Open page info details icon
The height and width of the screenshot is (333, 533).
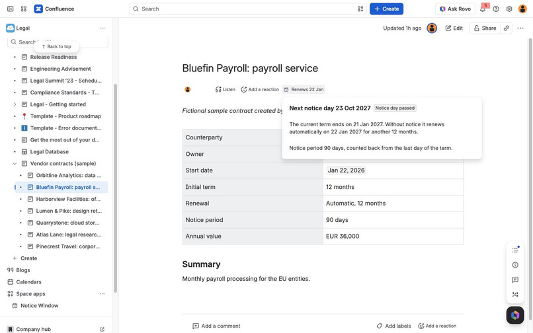pyautogui.click(x=515, y=265)
